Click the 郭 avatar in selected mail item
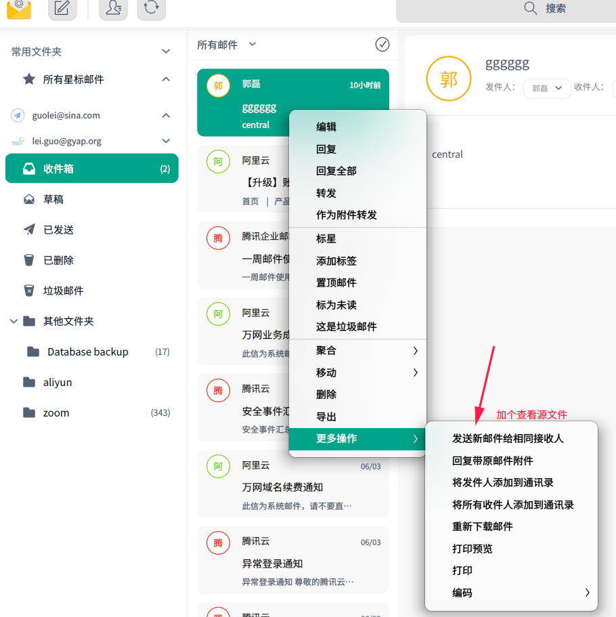The width and height of the screenshot is (616, 617). [219, 85]
